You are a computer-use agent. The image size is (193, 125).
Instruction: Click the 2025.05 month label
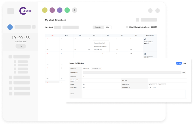coord(49,27)
